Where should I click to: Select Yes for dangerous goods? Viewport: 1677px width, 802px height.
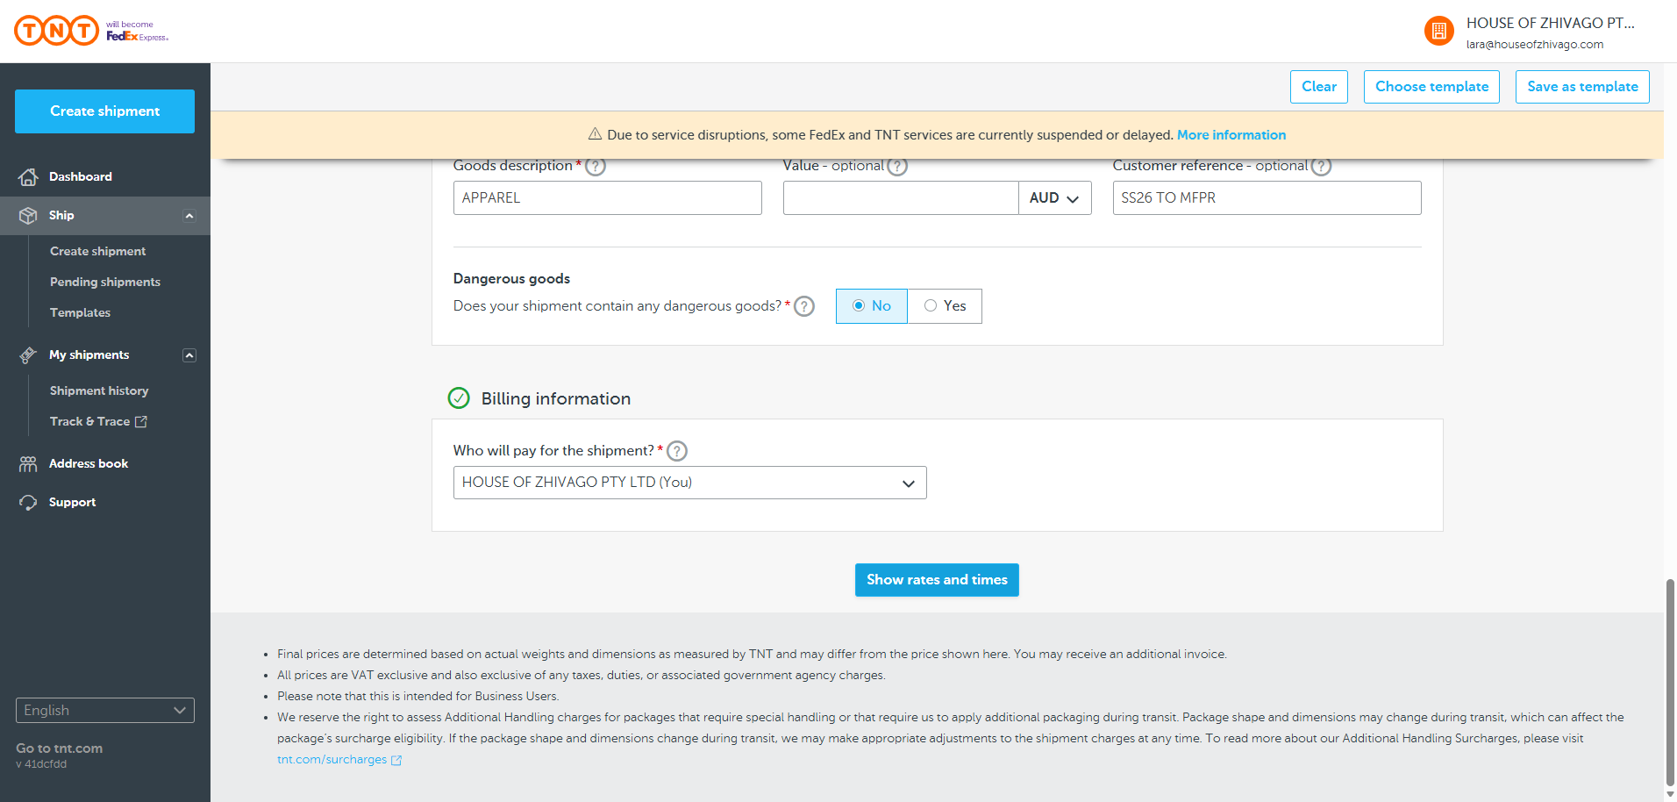(945, 306)
